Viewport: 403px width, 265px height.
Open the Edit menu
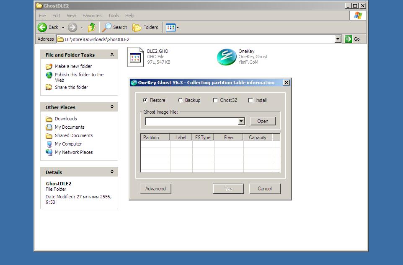pos(56,16)
